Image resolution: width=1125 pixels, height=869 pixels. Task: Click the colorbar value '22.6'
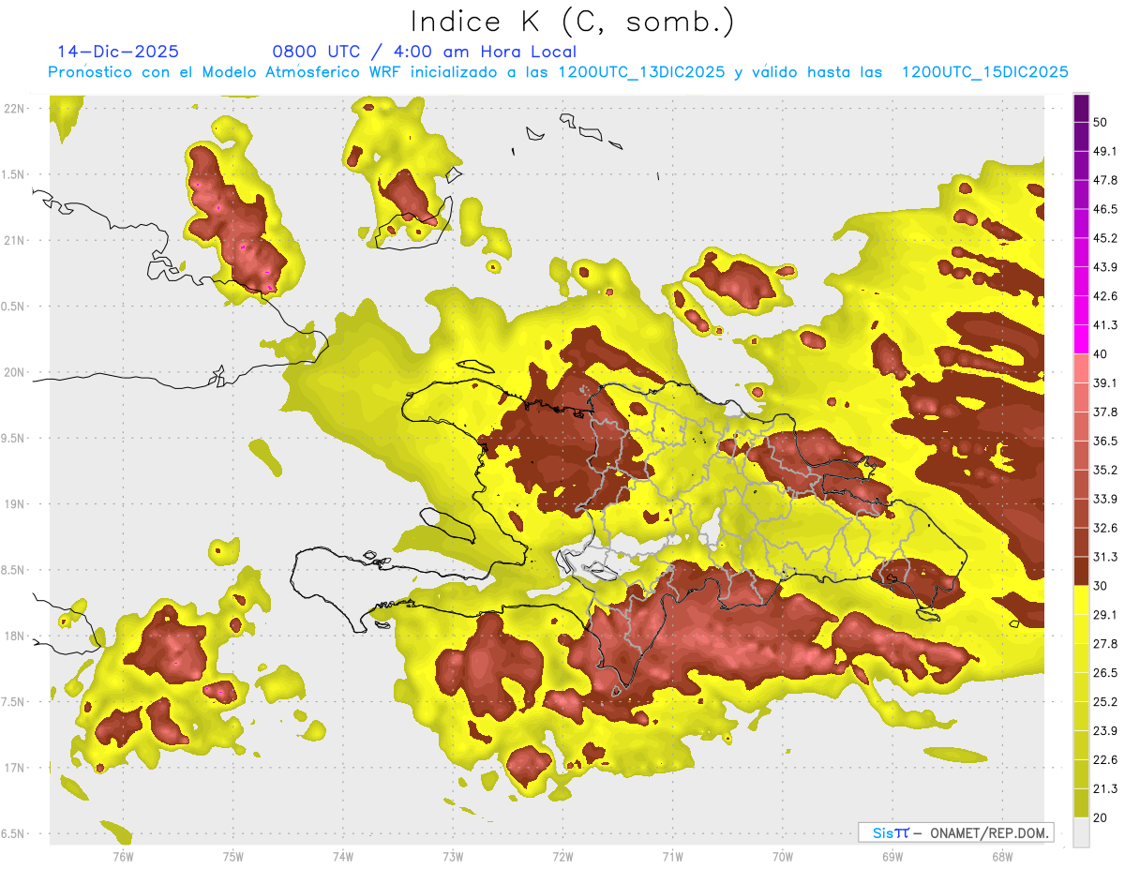[1105, 760]
